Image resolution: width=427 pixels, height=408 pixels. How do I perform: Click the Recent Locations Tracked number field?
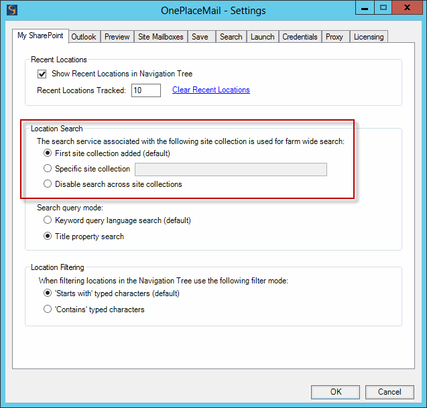click(x=146, y=90)
